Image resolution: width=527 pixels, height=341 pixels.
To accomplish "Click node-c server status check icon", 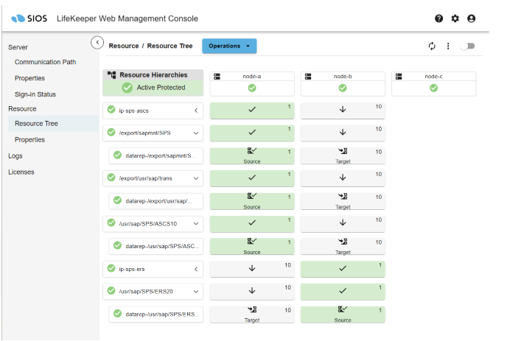I will (433, 88).
